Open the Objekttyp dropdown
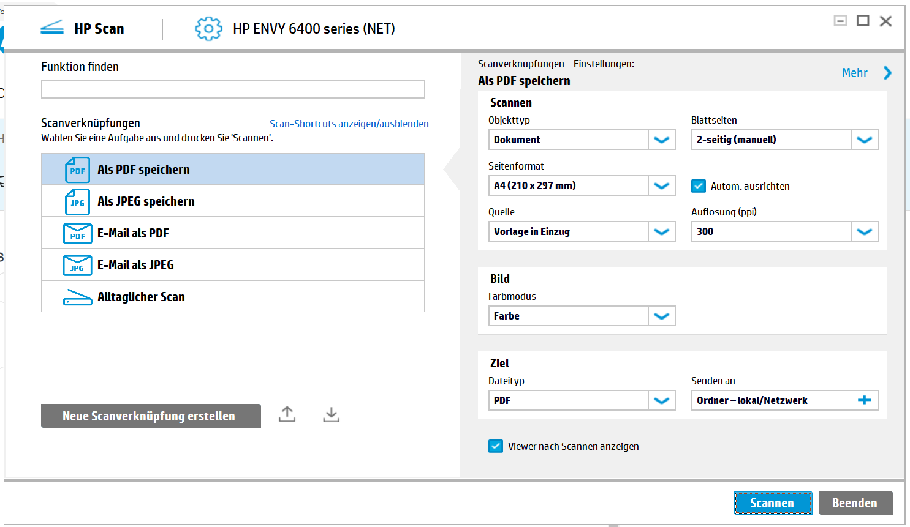 coord(661,140)
